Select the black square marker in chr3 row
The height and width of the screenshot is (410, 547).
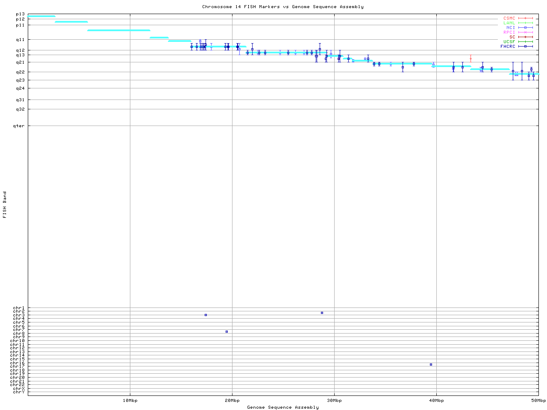pyautogui.click(x=206, y=315)
